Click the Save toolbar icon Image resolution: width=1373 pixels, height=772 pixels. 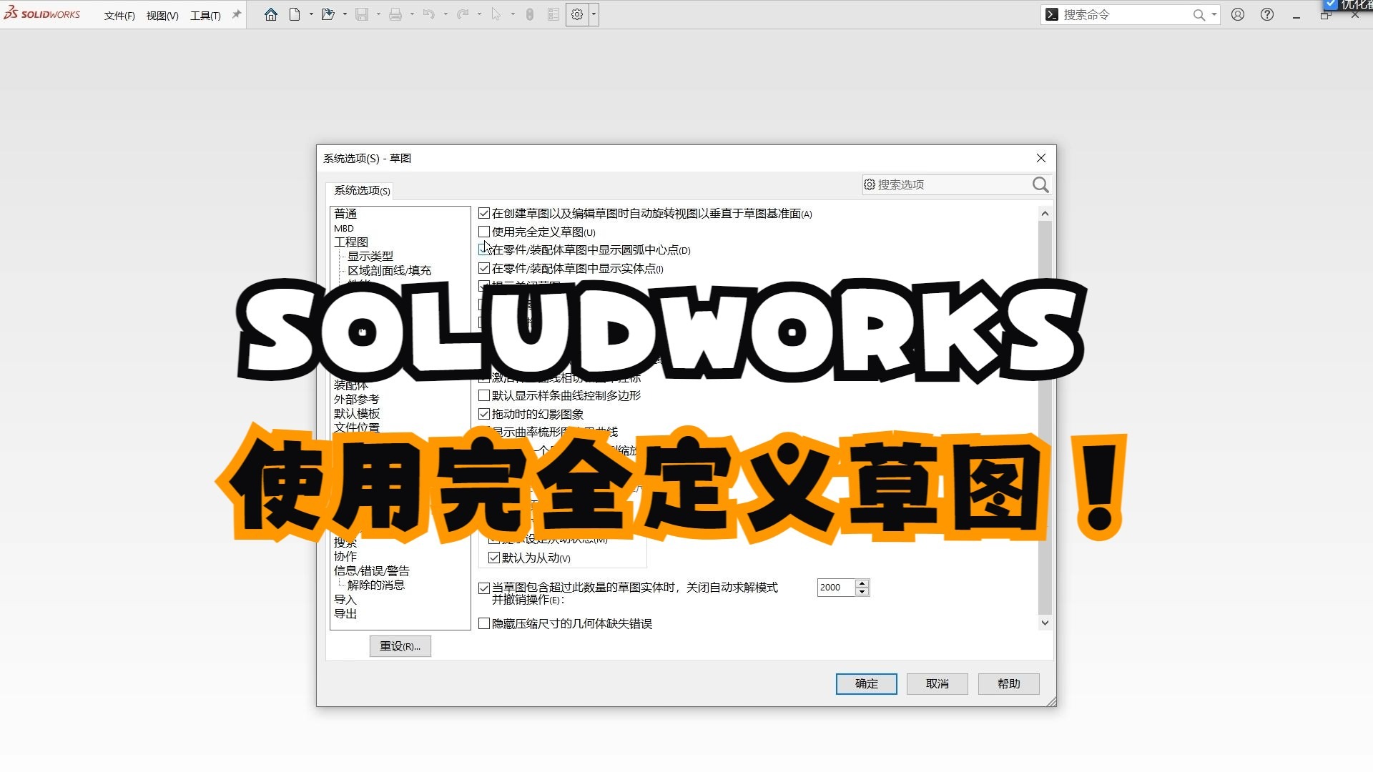(x=363, y=14)
